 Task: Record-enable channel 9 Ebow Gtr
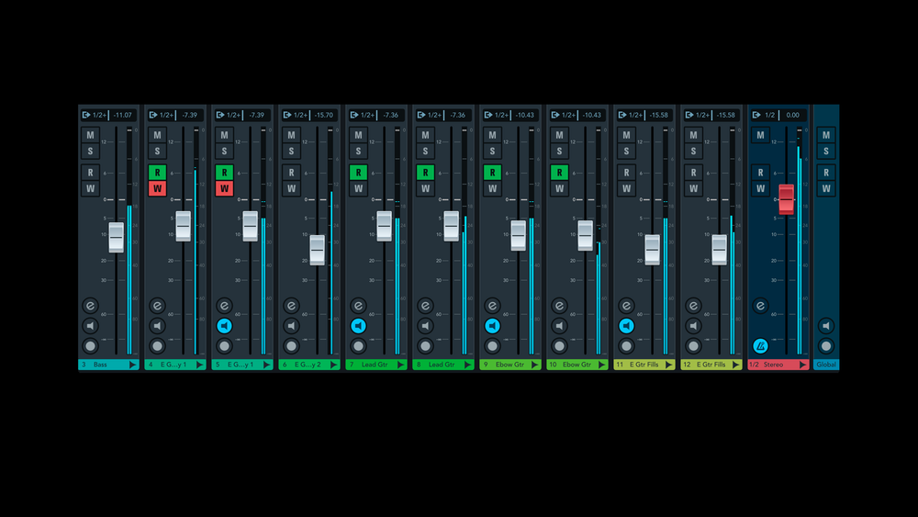(x=492, y=346)
